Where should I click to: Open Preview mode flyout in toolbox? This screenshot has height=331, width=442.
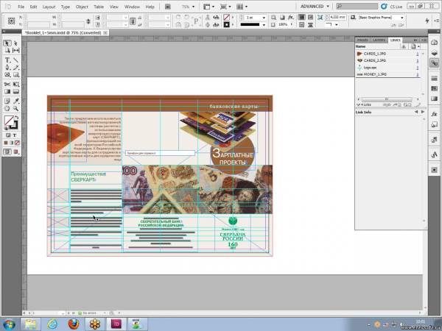click(x=16, y=152)
